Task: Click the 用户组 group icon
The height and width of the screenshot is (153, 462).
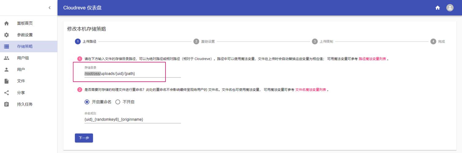Action: pyautogui.click(x=6, y=58)
